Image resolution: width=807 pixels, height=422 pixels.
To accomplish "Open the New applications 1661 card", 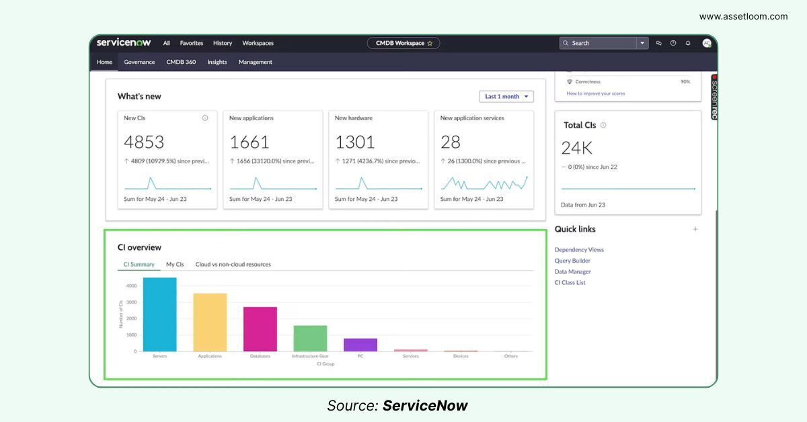I will tap(273, 160).
